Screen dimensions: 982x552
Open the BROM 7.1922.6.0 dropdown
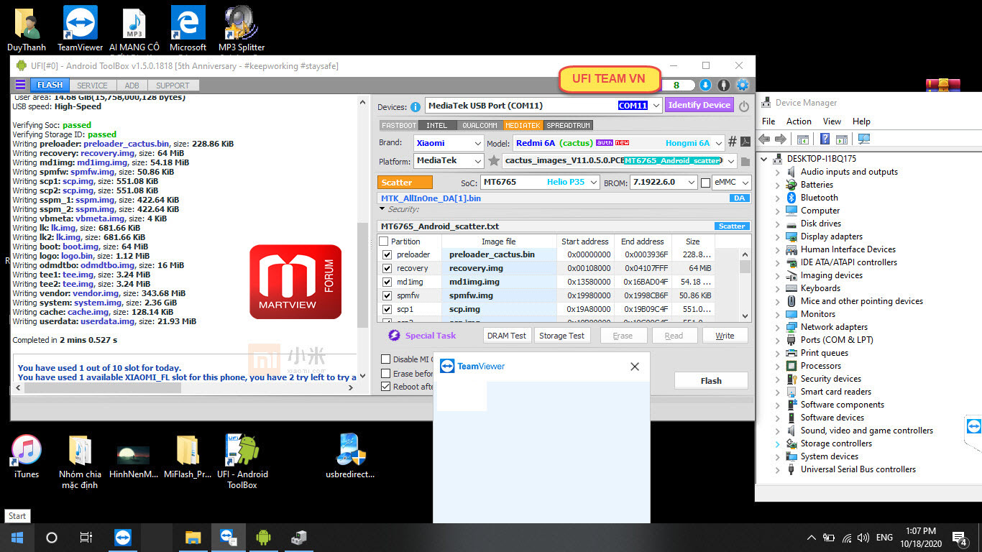point(691,183)
